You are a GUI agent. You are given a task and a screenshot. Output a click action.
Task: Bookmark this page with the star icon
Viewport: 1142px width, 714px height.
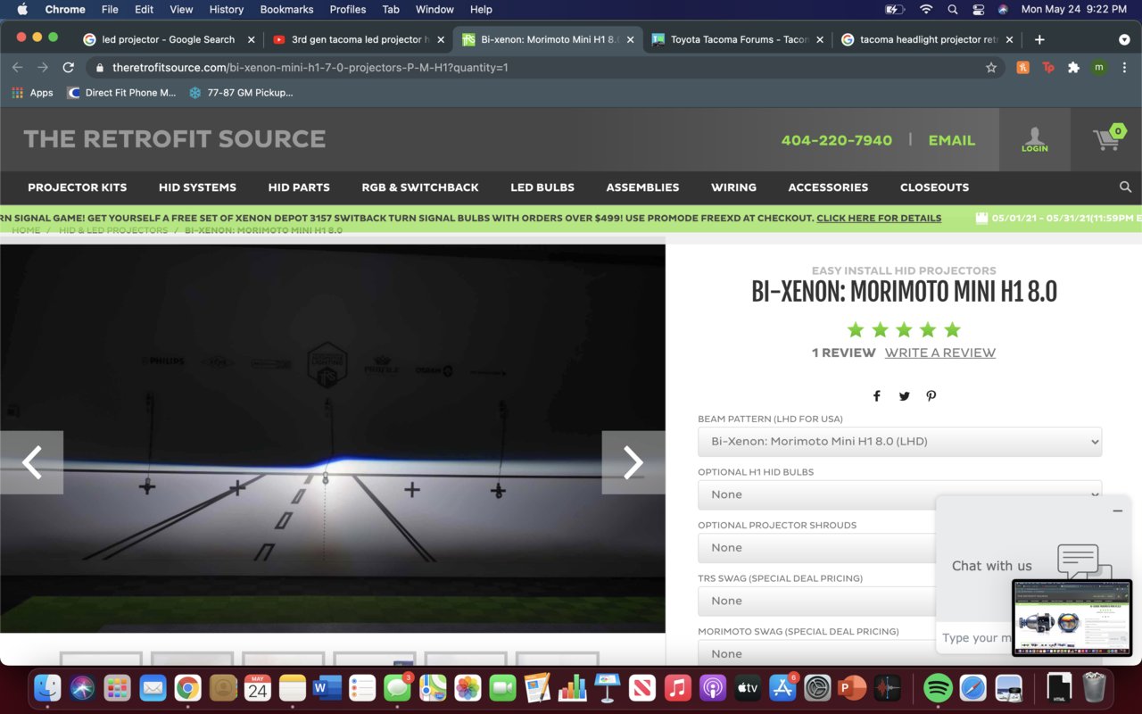(991, 67)
